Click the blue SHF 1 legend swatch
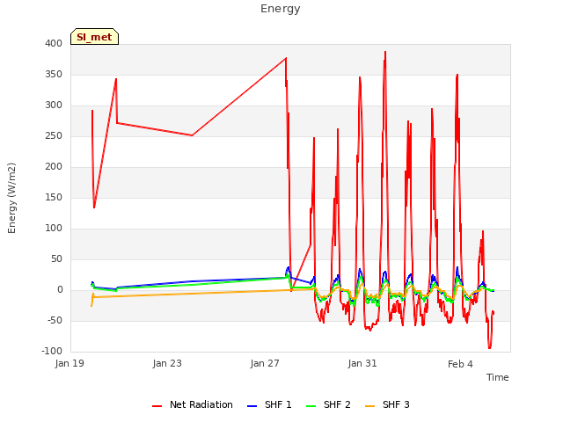563x422 pixels. (x=252, y=406)
